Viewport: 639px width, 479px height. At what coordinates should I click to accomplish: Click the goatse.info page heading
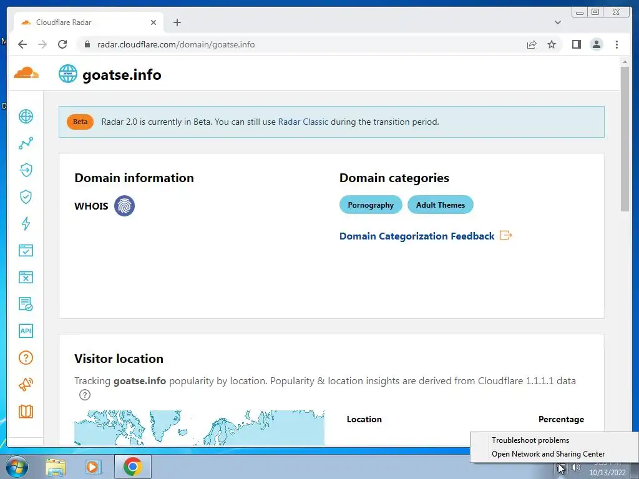point(122,75)
